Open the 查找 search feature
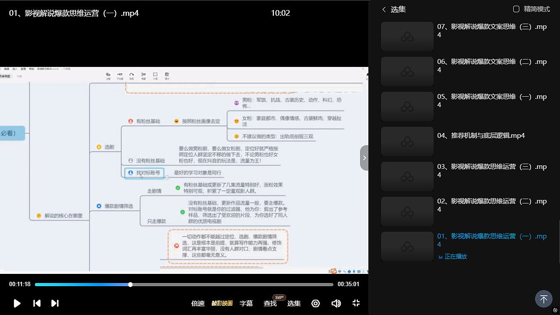The image size is (560, 315). [x=270, y=303]
